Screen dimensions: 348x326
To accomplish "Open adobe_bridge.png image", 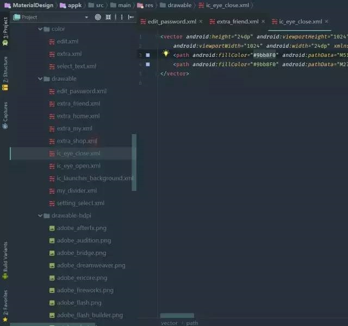I will pos(81,253).
